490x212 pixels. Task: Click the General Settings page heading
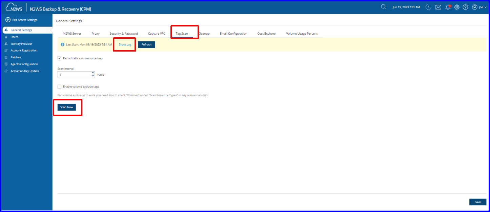click(x=69, y=21)
